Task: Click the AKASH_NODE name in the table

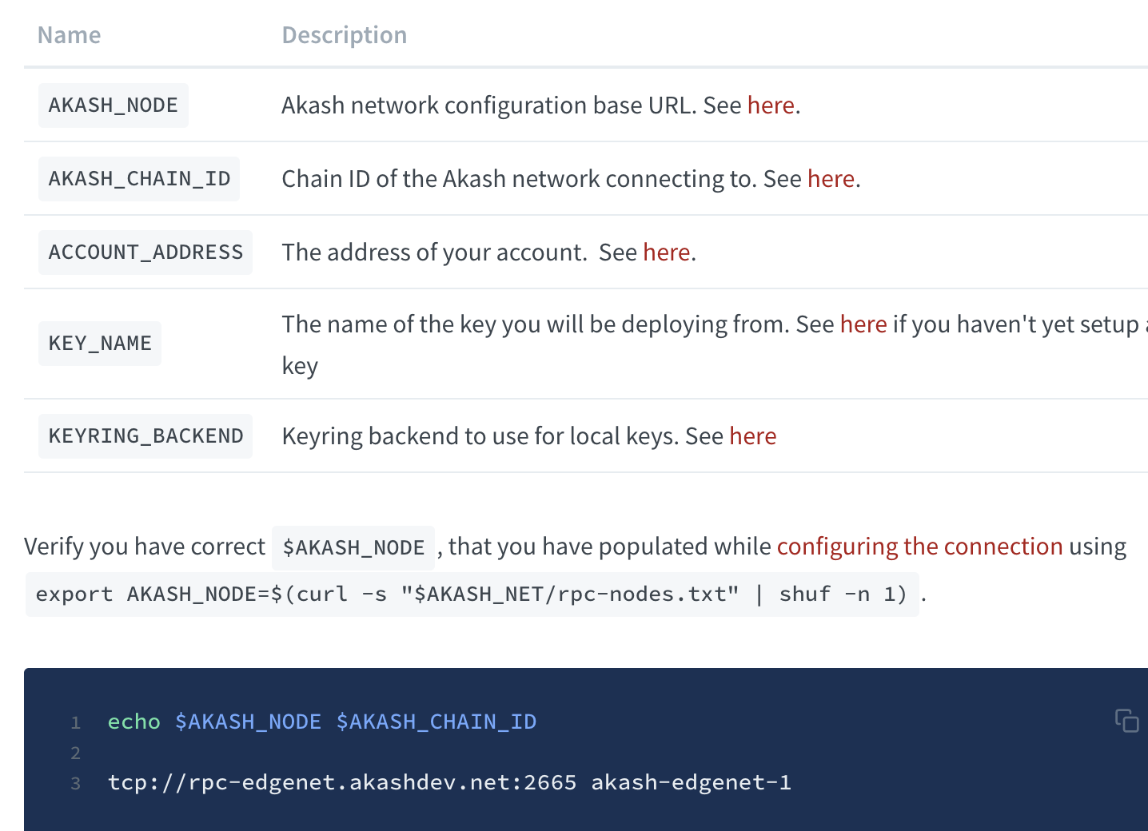Action: coord(114,105)
